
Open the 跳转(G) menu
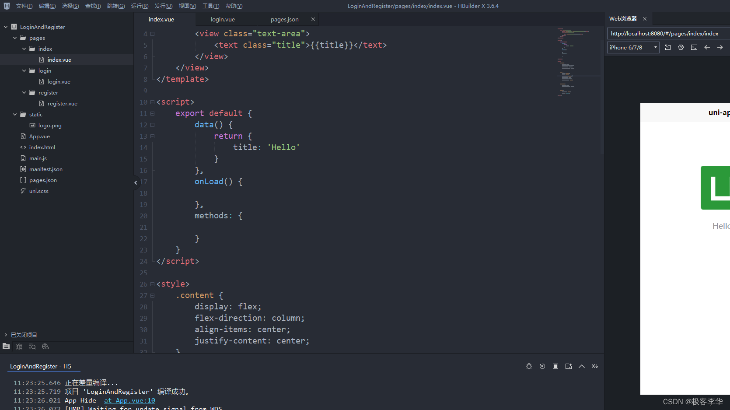pyautogui.click(x=116, y=6)
